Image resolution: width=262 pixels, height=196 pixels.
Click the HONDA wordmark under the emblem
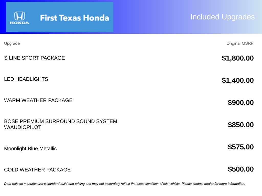pyautogui.click(x=19, y=23)
